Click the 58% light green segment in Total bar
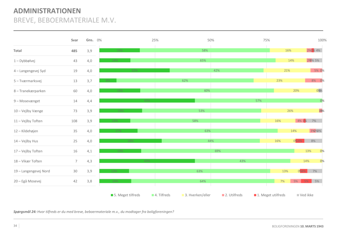This screenshot has height=233, width=337. pos(205,51)
